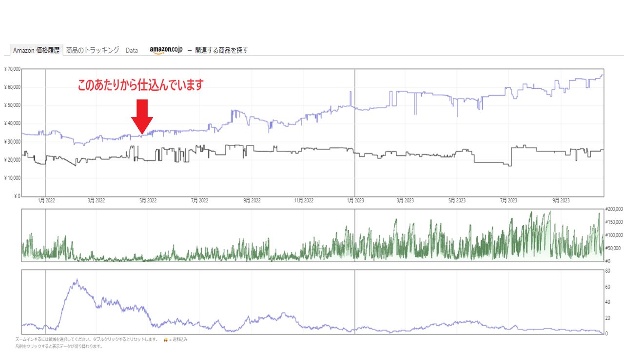Select the 40 label on the offer count axis
624x351 pixels.
[x=608, y=302]
